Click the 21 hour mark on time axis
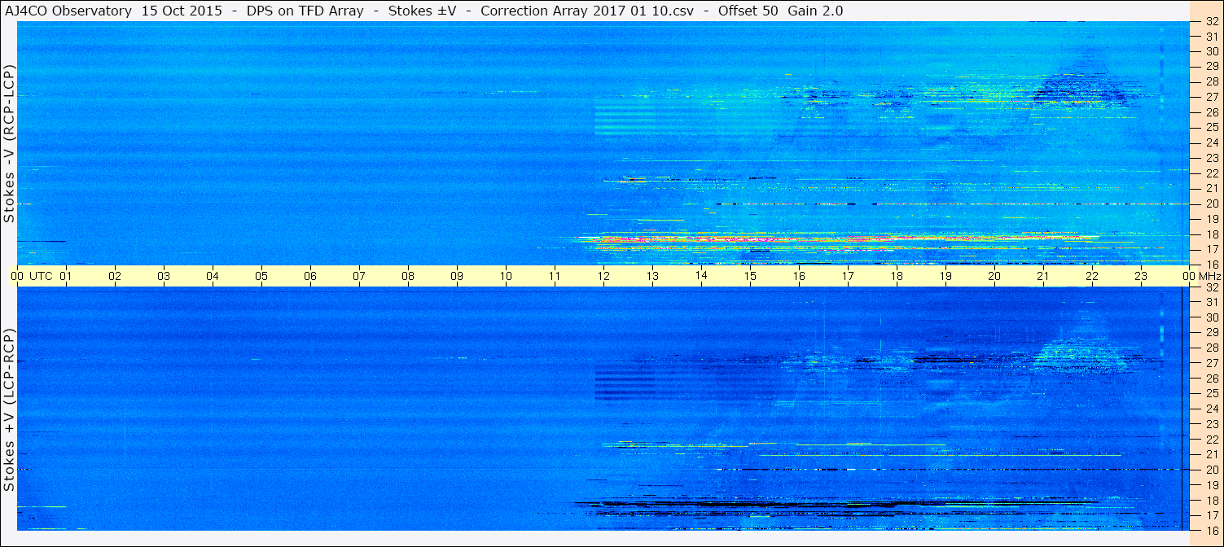The image size is (1224, 547). click(1043, 276)
